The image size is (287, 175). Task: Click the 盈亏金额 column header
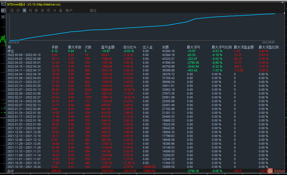(108, 47)
